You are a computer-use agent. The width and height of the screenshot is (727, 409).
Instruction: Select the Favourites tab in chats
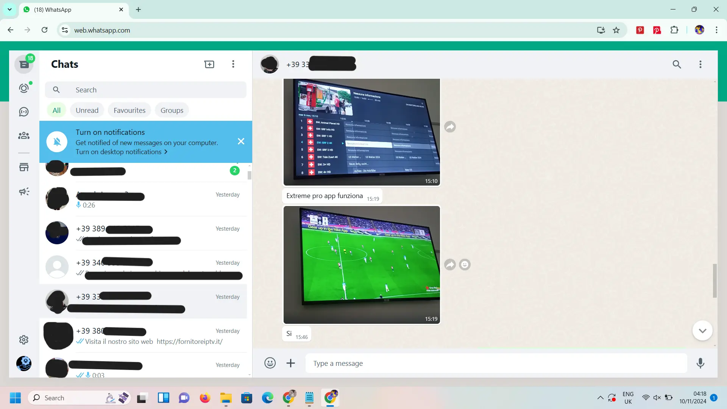coord(129,110)
